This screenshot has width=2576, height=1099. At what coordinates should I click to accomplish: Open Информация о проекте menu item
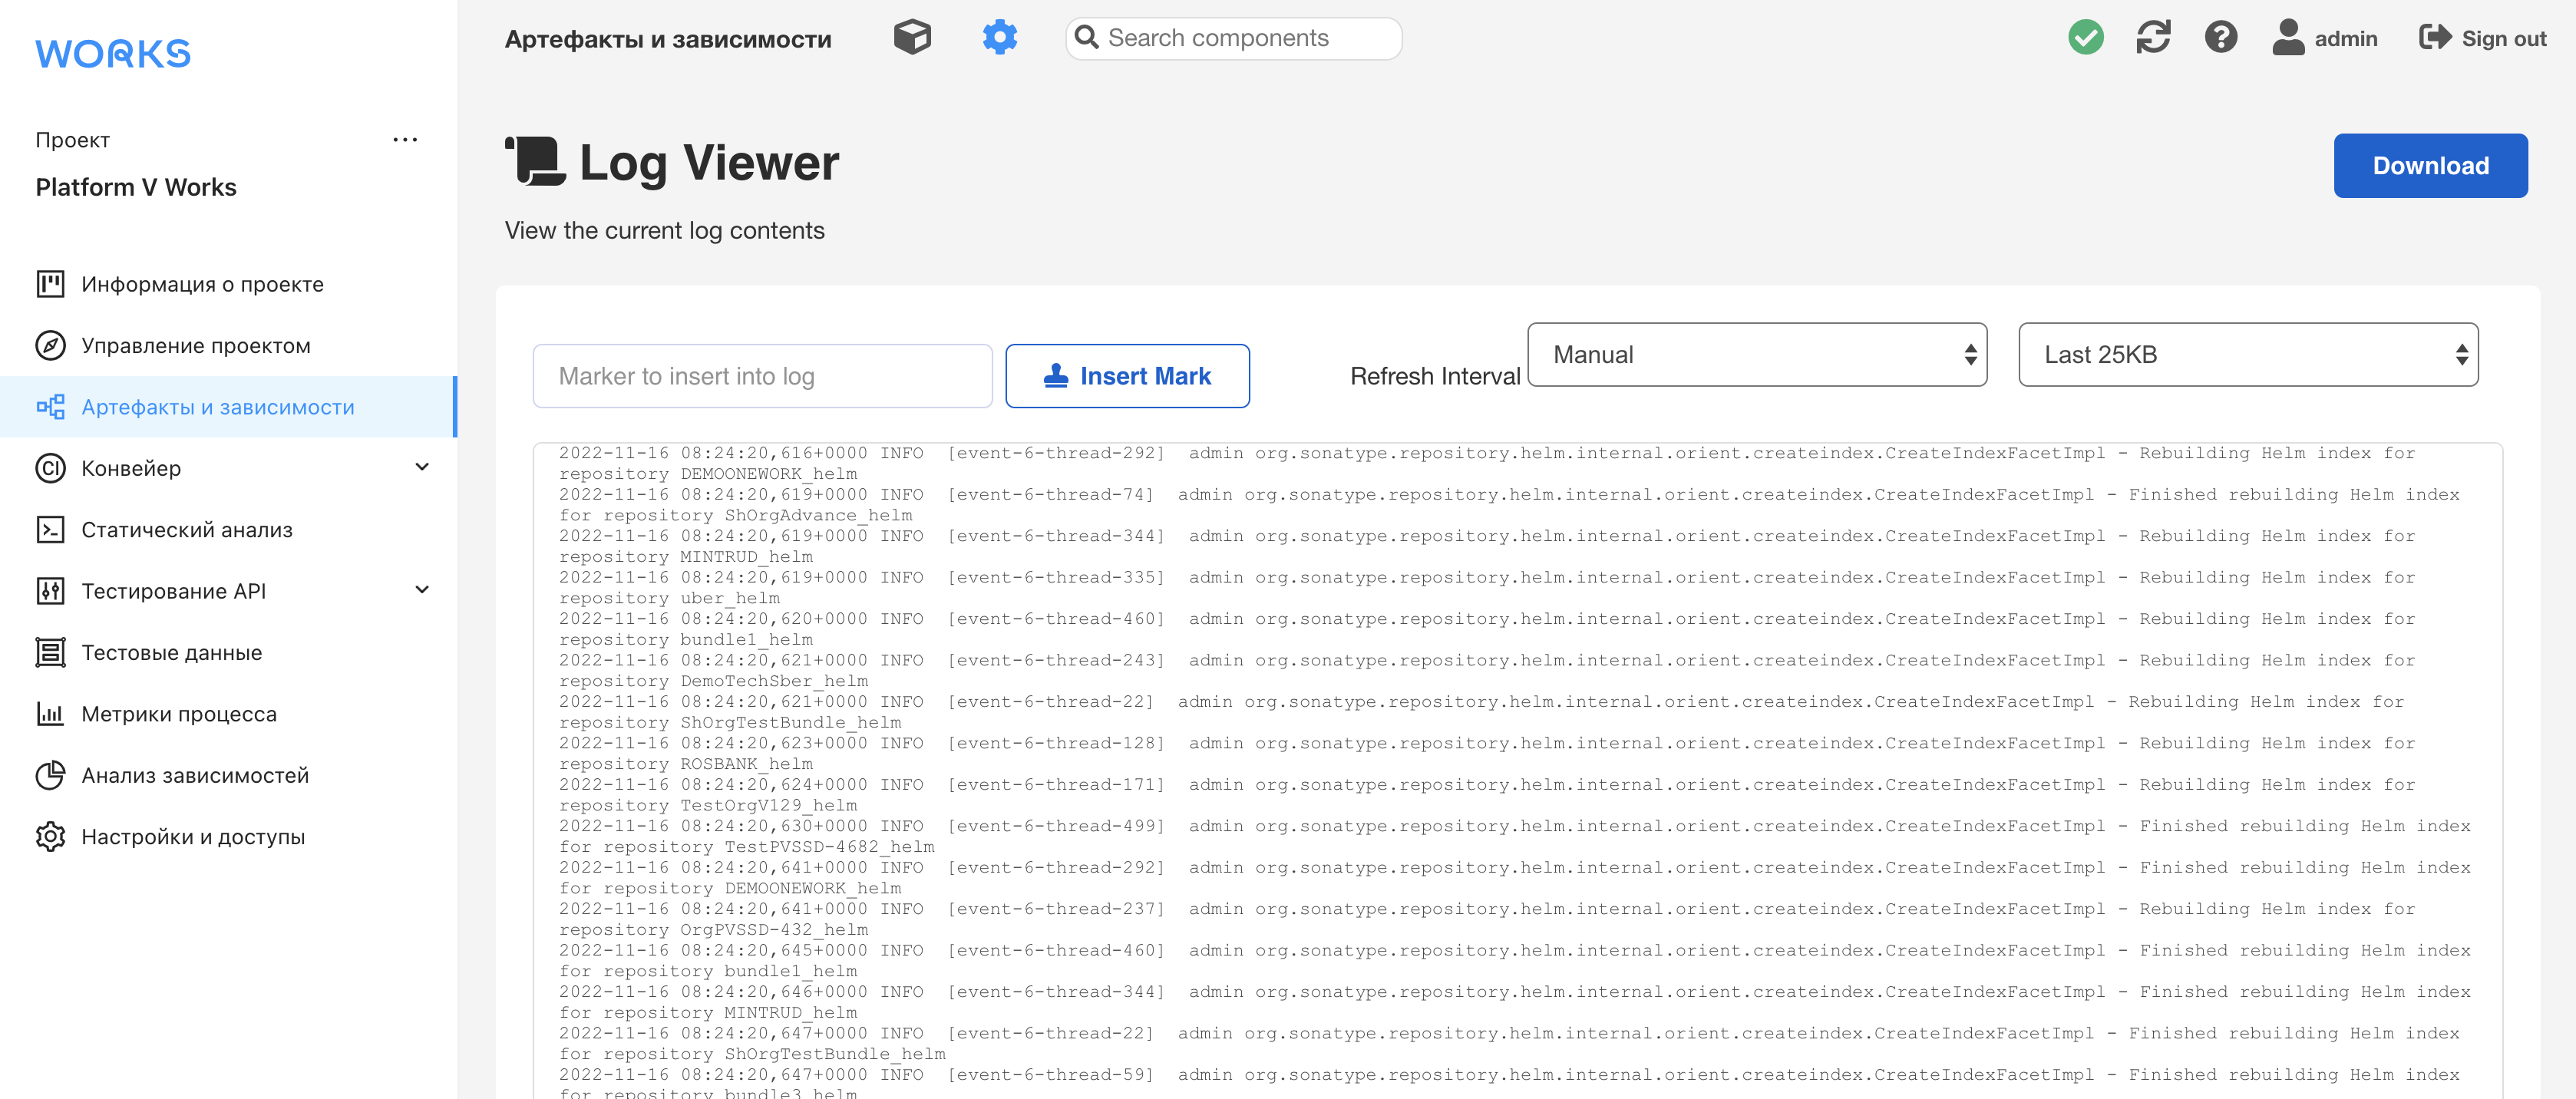point(202,284)
